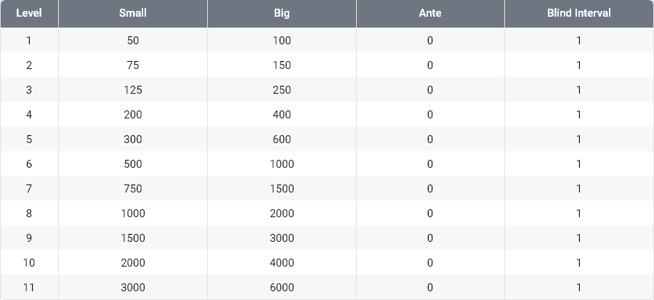
Task: Select the Level 10 row number
Action: (x=29, y=263)
